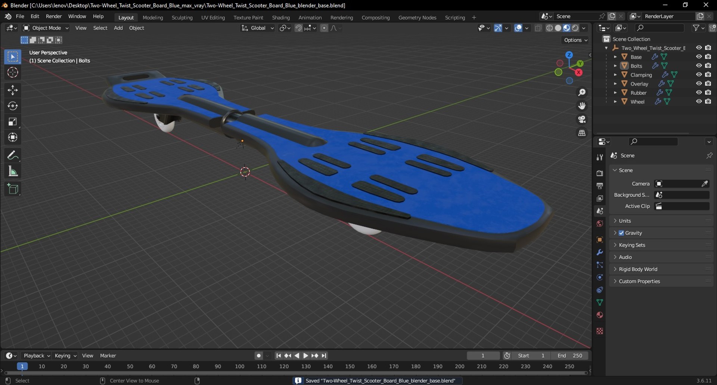Open Material properties tab

pyautogui.click(x=600, y=315)
